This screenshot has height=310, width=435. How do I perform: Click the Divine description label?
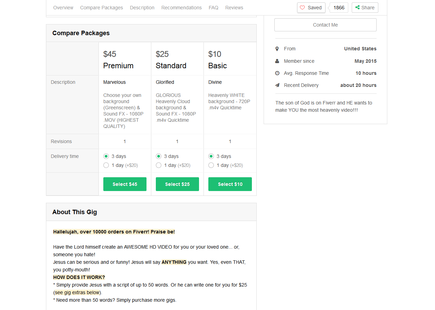[x=215, y=82]
